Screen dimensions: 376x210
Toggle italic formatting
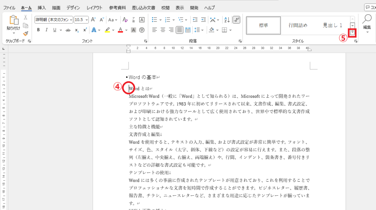(47, 30)
